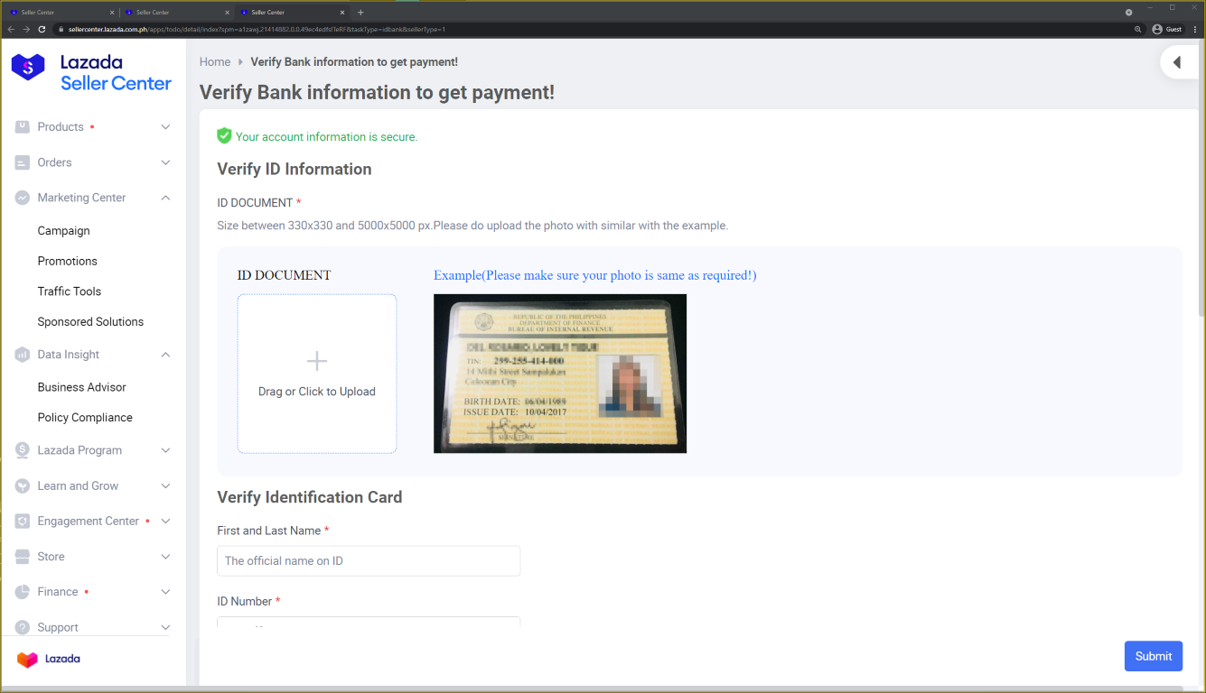Click the First and Last Name field
The height and width of the screenshot is (693, 1206).
click(x=369, y=560)
